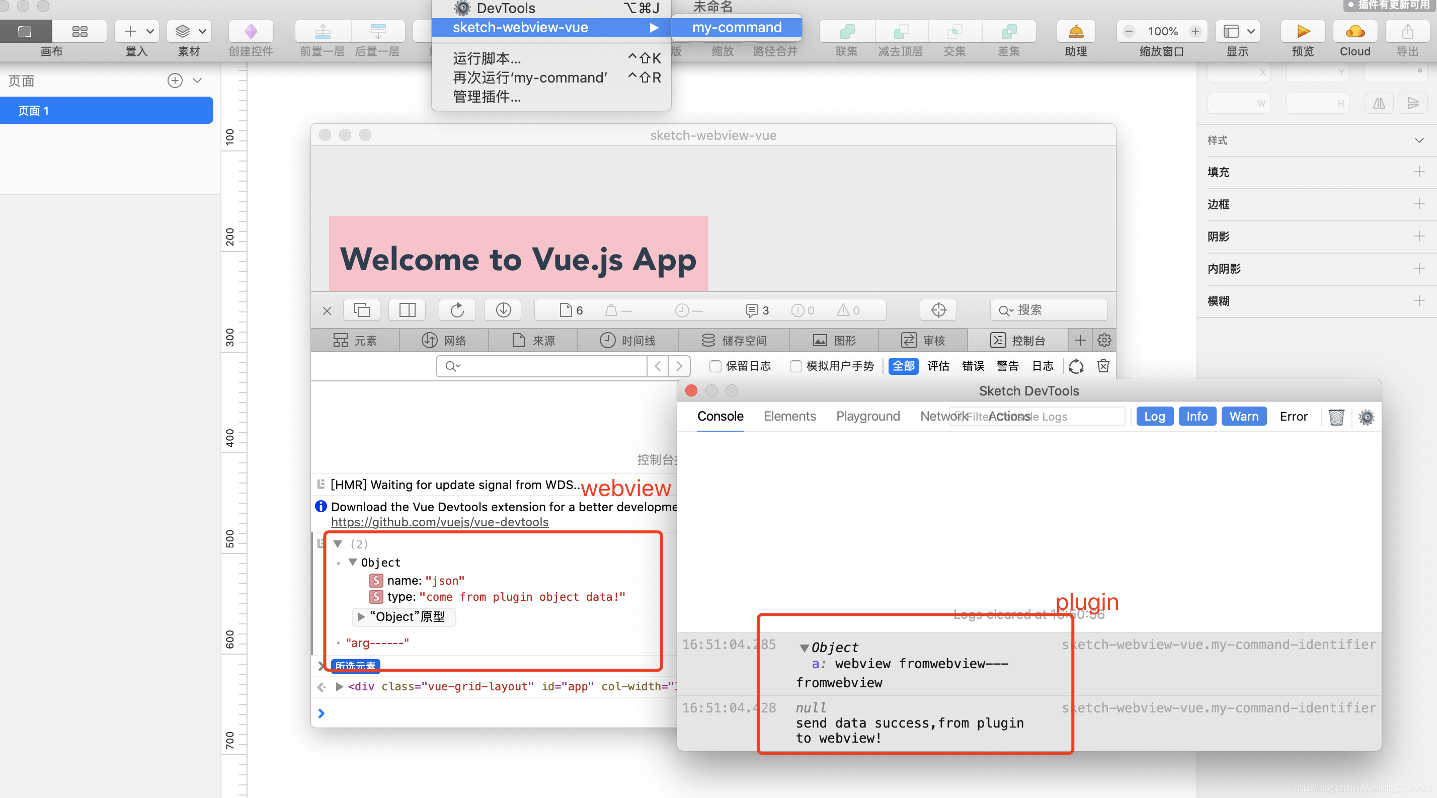Viewport: 1437px width, 798px height.
Task: Select my-command from the submenu
Action: (x=736, y=27)
